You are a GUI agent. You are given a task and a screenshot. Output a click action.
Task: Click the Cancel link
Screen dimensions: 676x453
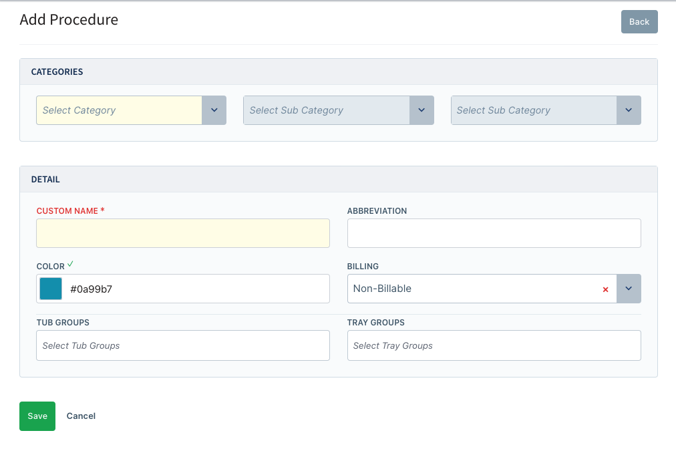tap(81, 416)
